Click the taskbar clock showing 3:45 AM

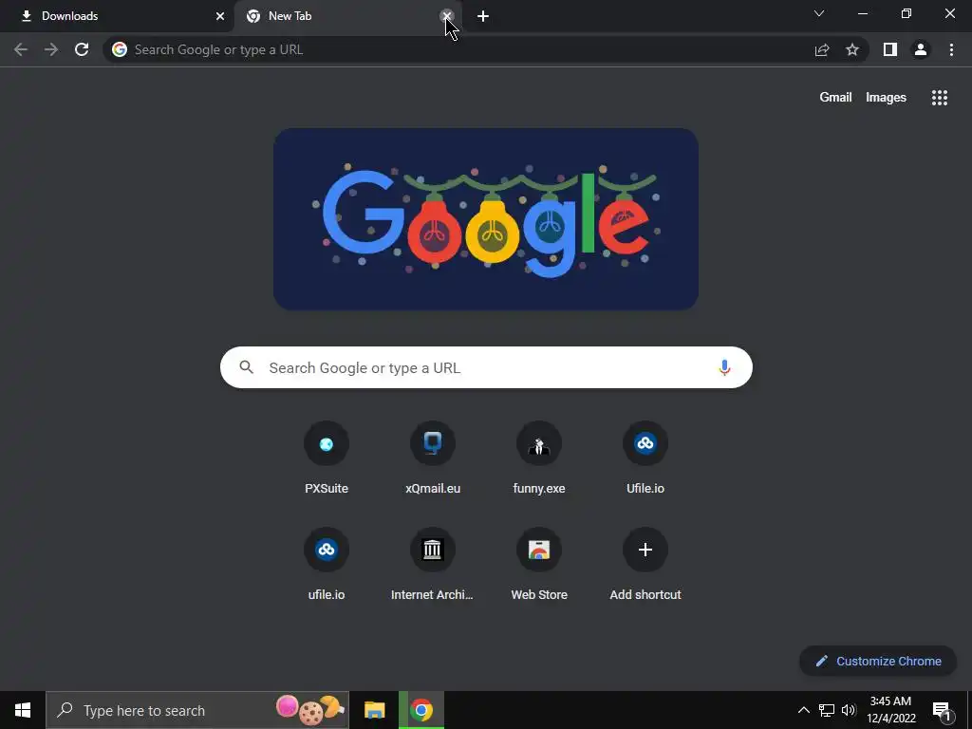pos(890,710)
